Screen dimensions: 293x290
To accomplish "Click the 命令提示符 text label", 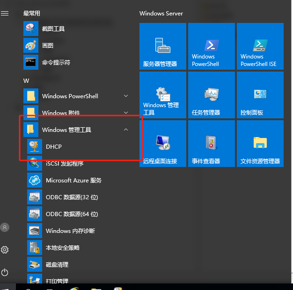I will click(56, 62).
